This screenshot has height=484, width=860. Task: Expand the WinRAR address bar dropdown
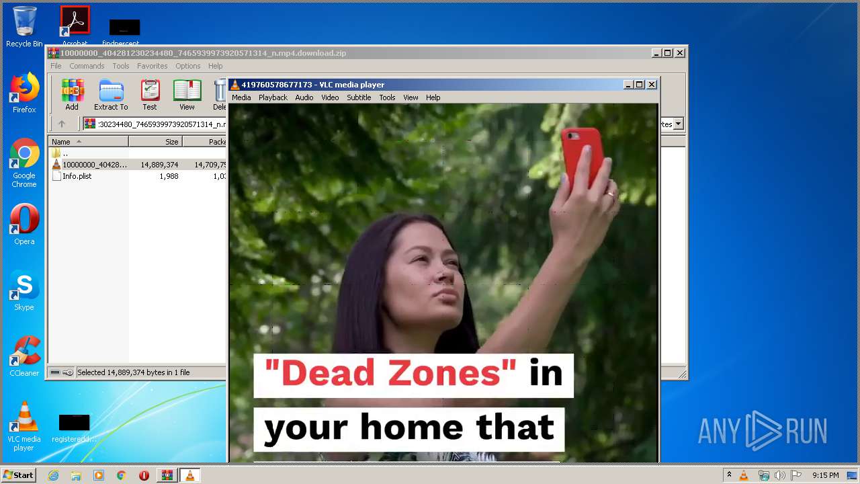679,124
